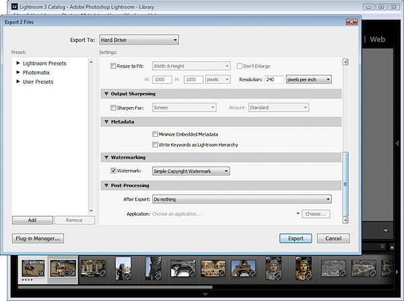
Task: Select the Eiffel Tower filmstrip thumbnail
Action: [244, 268]
